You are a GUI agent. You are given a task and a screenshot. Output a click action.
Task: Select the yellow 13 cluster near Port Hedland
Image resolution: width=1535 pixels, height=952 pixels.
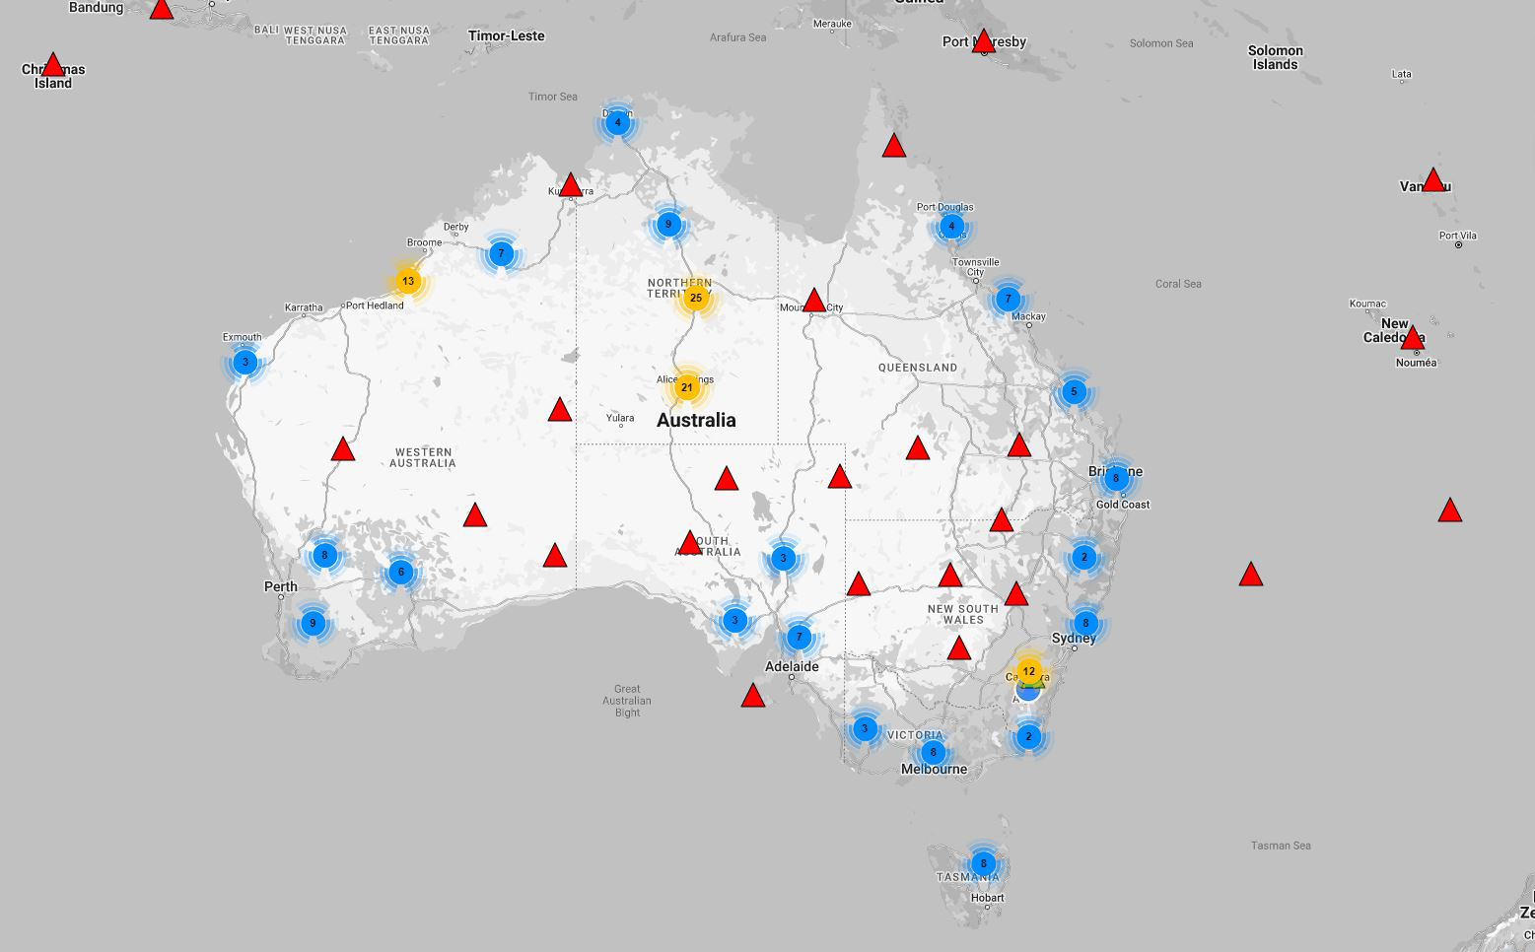(408, 281)
